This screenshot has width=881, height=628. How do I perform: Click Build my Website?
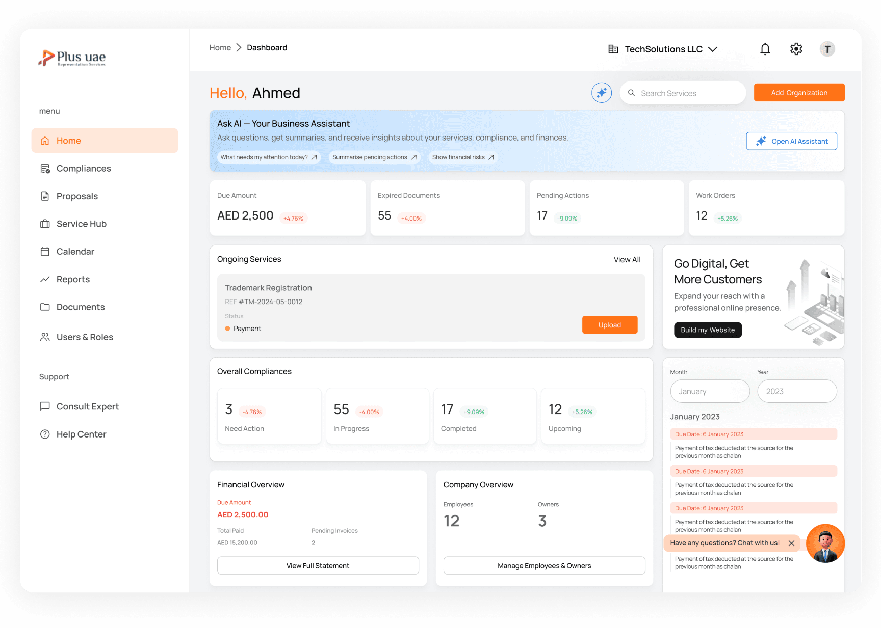[x=708, y=330]
